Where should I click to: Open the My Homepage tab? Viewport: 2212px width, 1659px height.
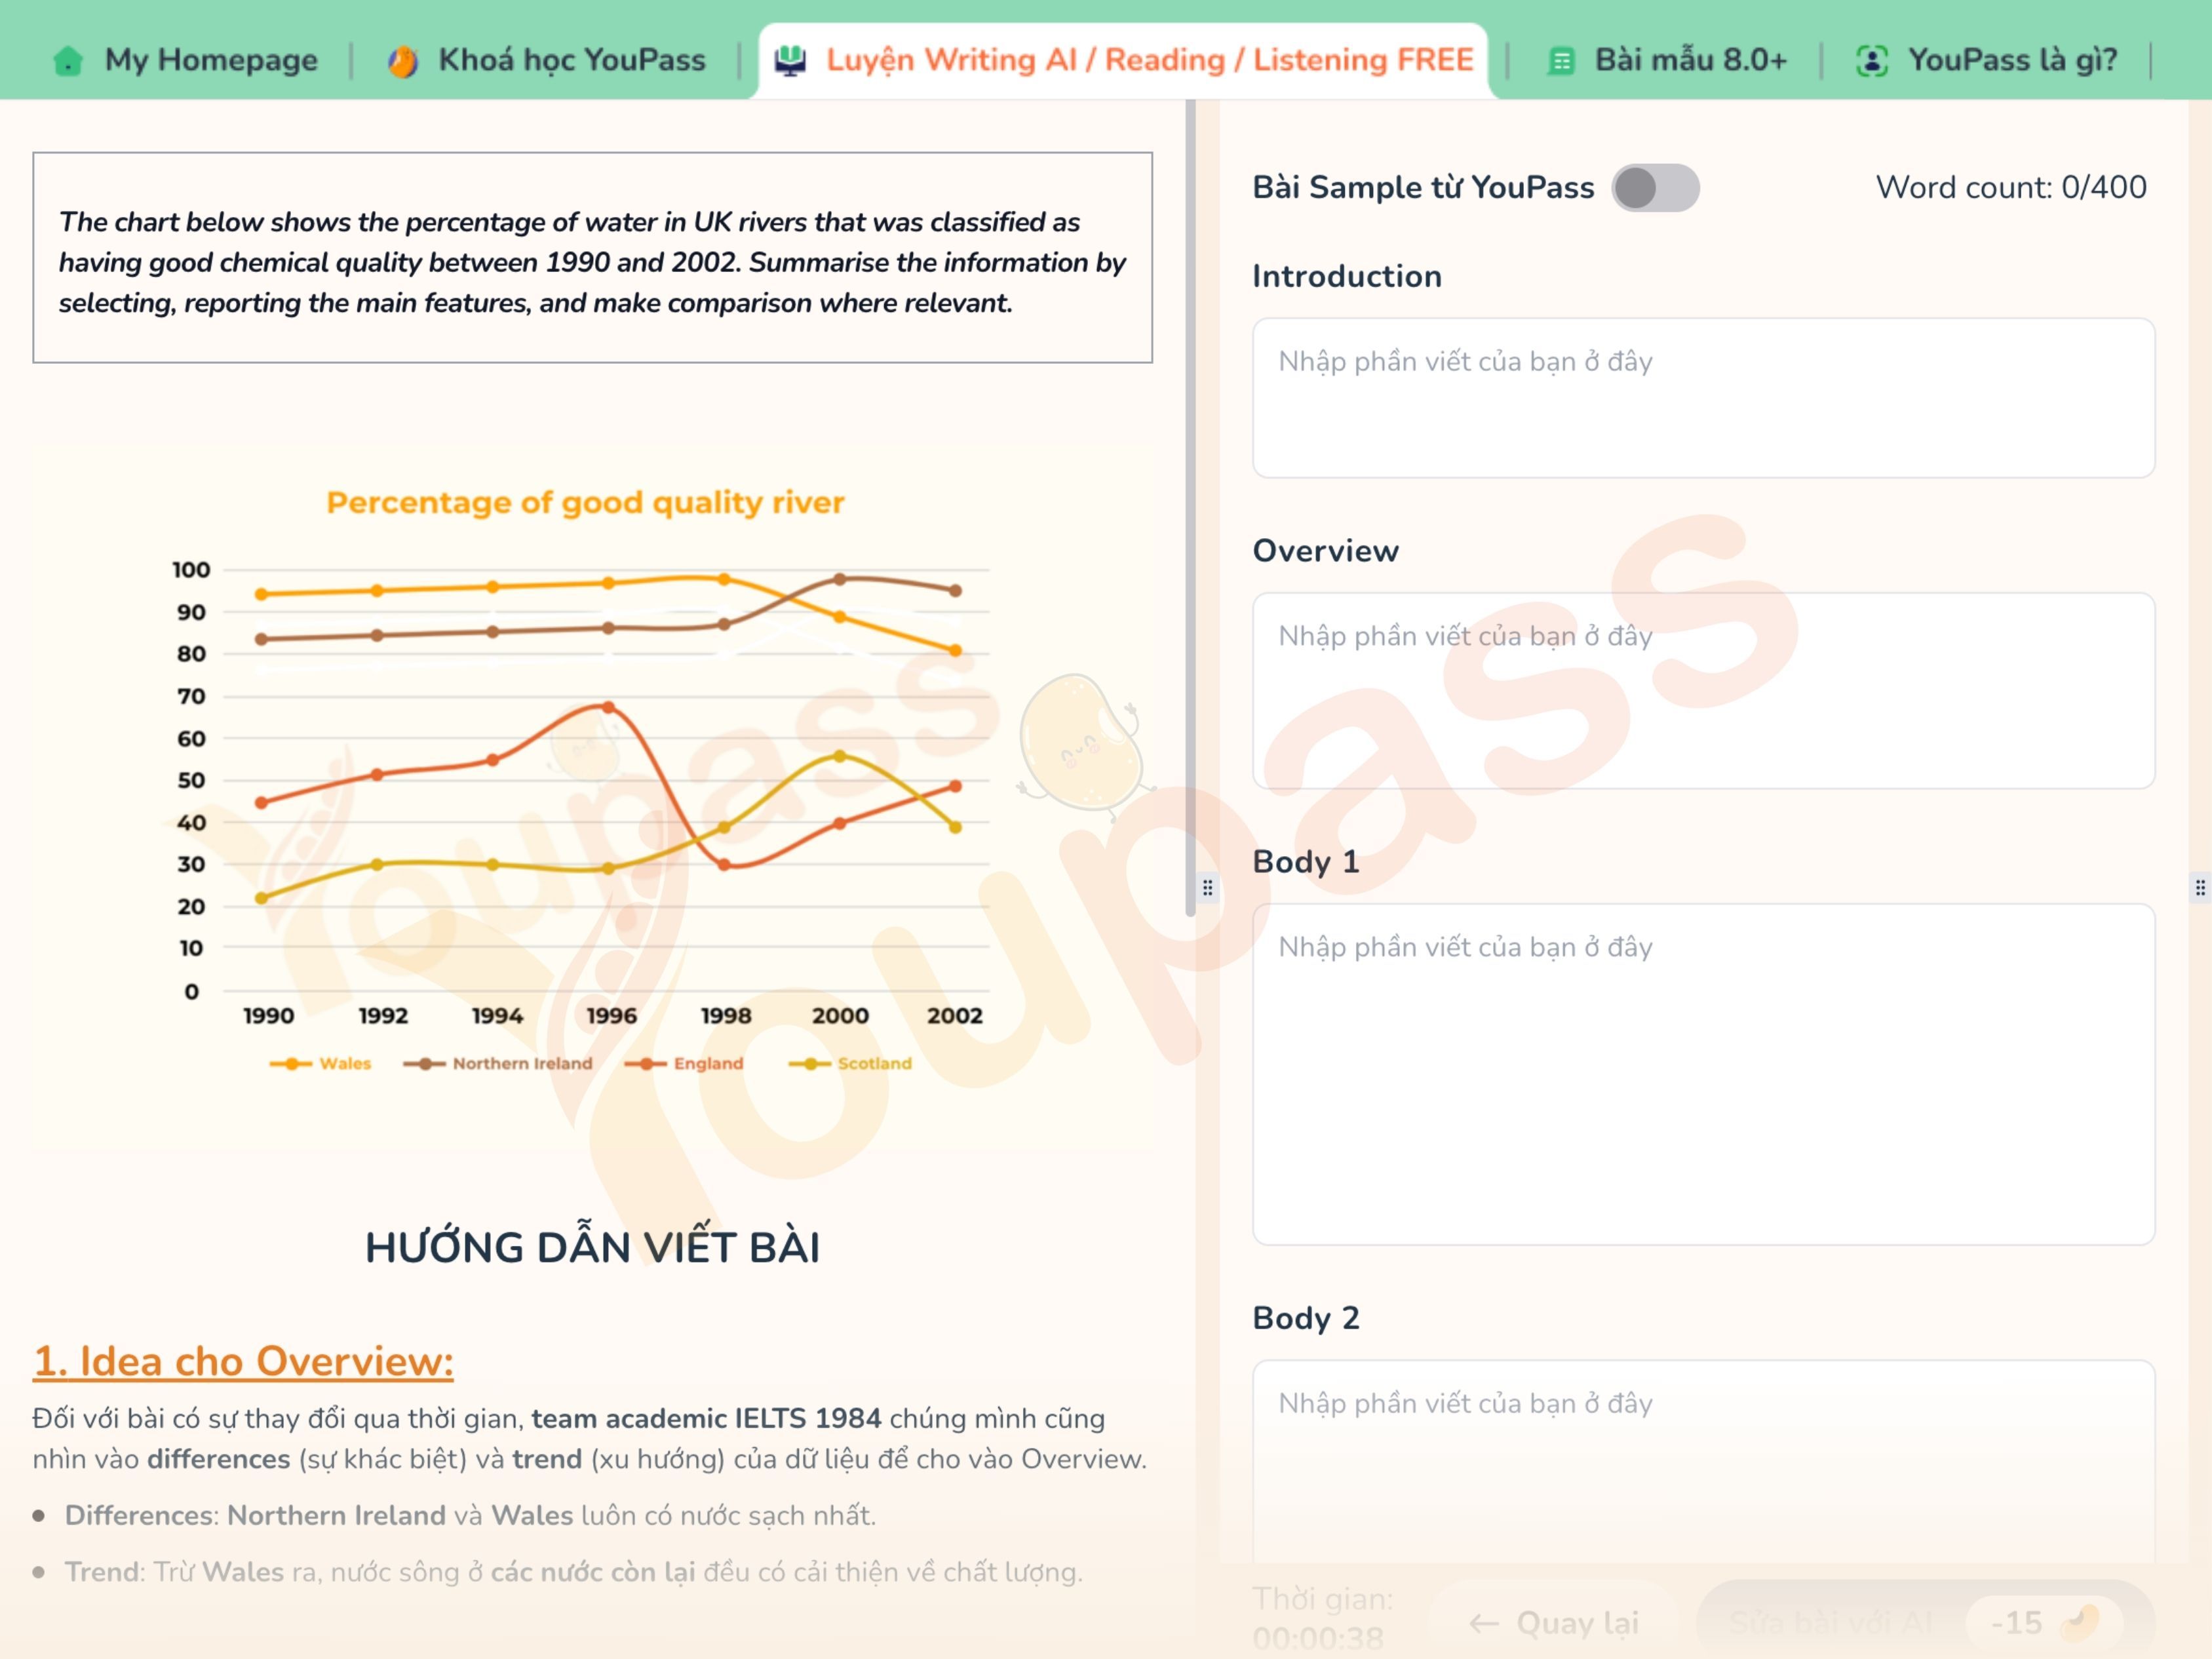click(210, 60)
